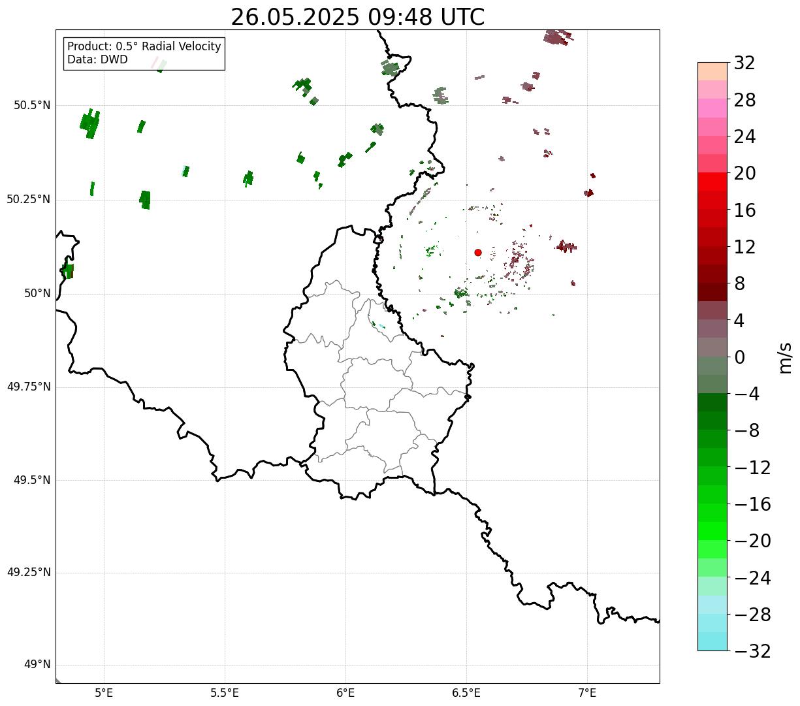Click the Data: DWD text
Image resolution: width=800 pixels, height=706 pixels.
[97, 59]
